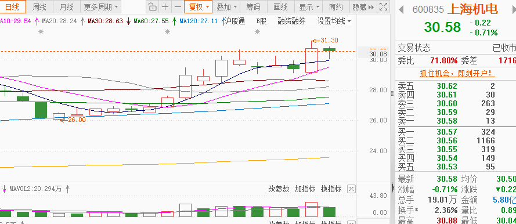Click the 最高 price 30.88
This screenshot has width=516, height=224.
coord(447,221)
